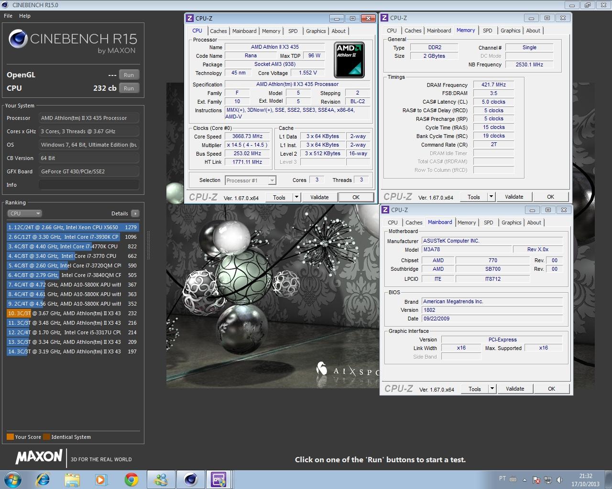Switch to Mainboard tab in CPU window
Screen dimensions: 612x489
coord(244,31)
